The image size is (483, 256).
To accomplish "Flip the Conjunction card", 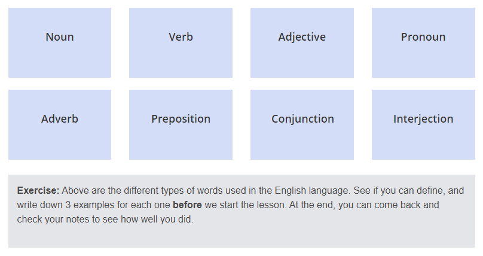I will pyautogui.click(x=302, y=125).
